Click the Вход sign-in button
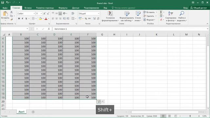This screenshot has width=210, height=118. tap(185, 8)
